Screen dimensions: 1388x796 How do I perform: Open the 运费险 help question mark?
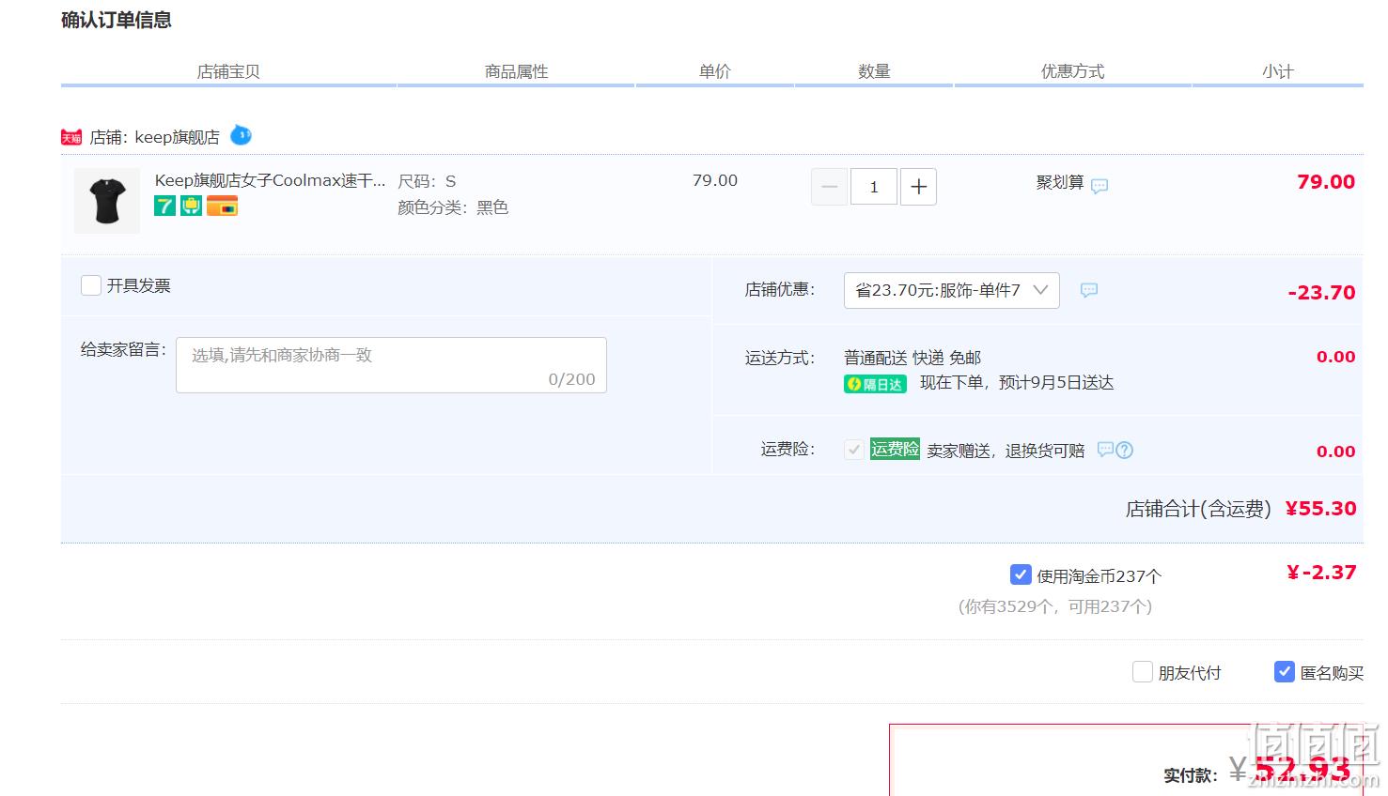pyautogui.click(x=1124, y=450)
